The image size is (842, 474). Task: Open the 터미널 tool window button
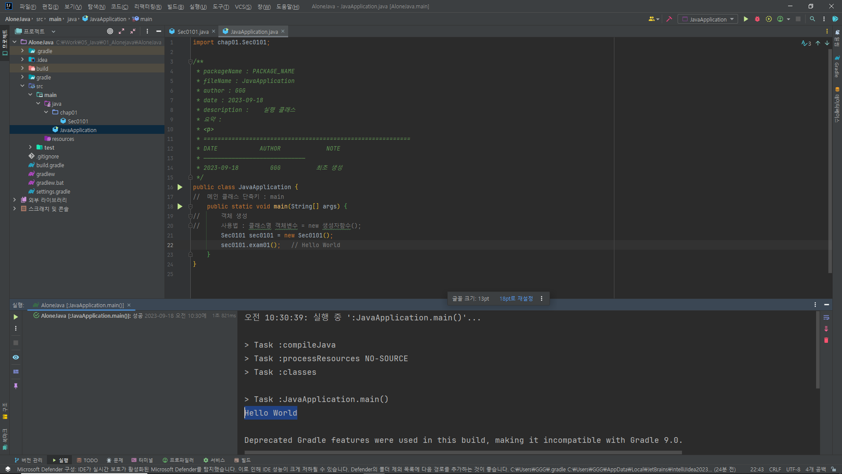point(142,460)
